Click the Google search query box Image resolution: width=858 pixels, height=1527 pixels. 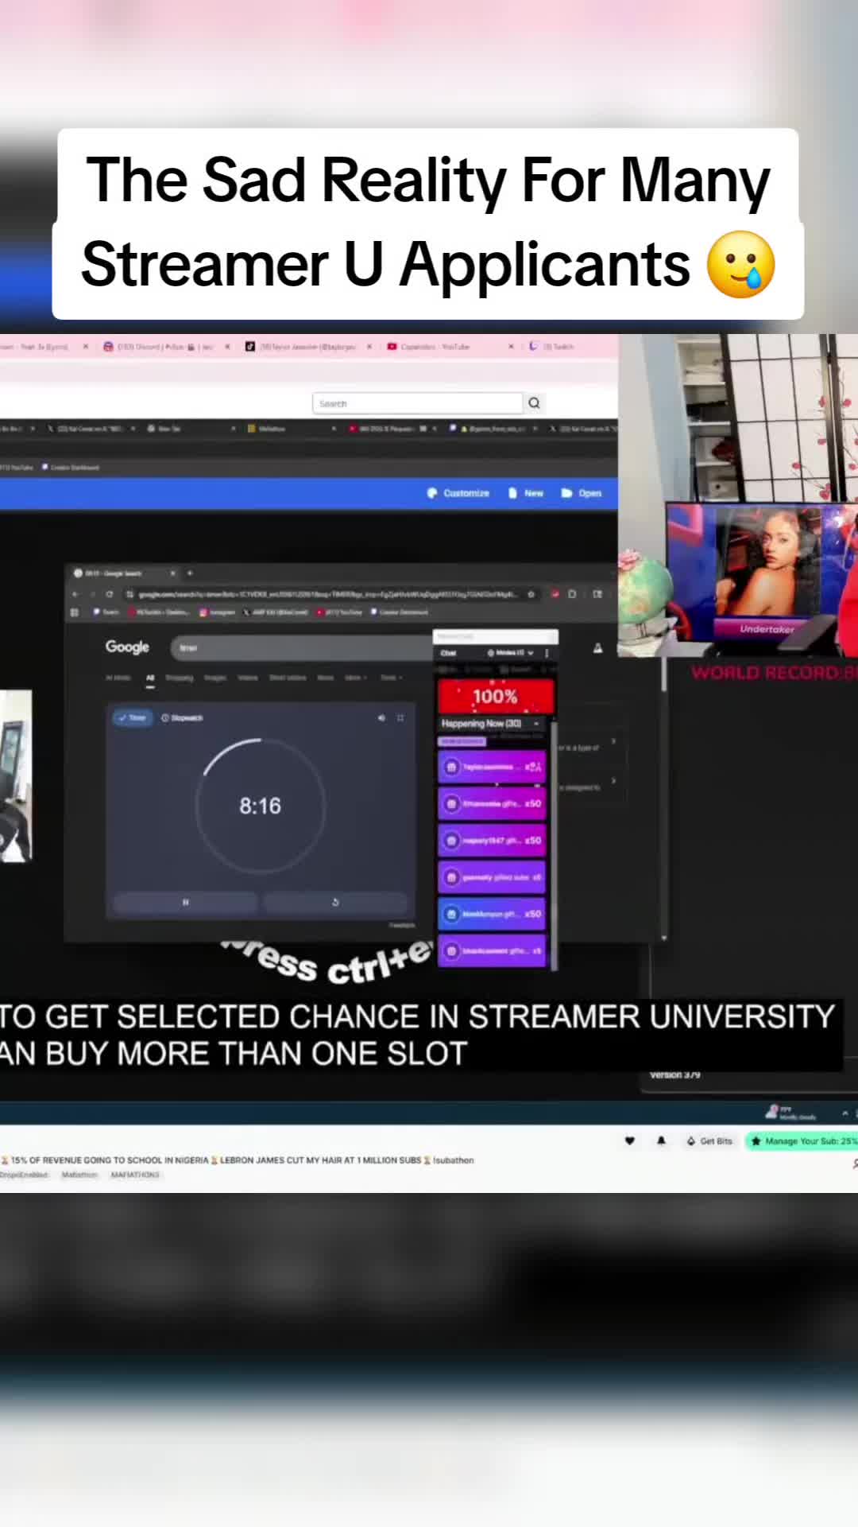click(x=302, y=647)
